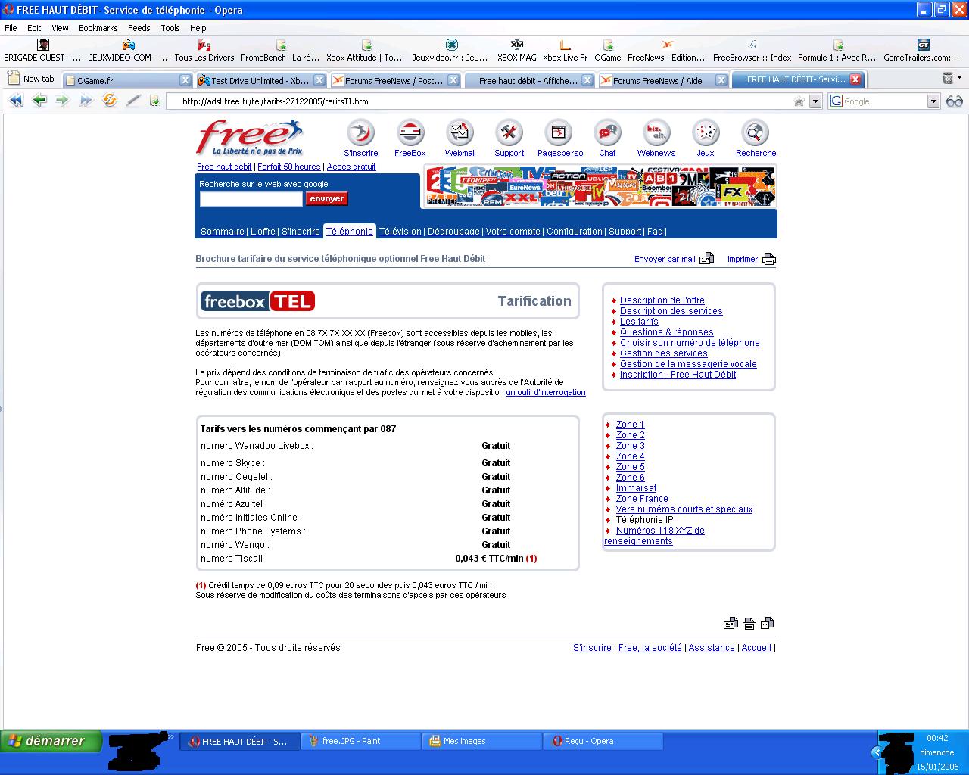This screenshot has width=969, height=775.
Task: Switch to the Forums FreeNews / Aide tab
Action: (x=663, y=80)
